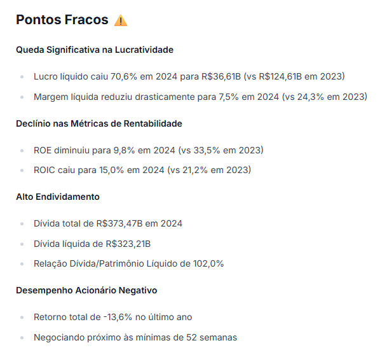
Task: Click the bullet before Negociando próximo
Action: point(22,338)
